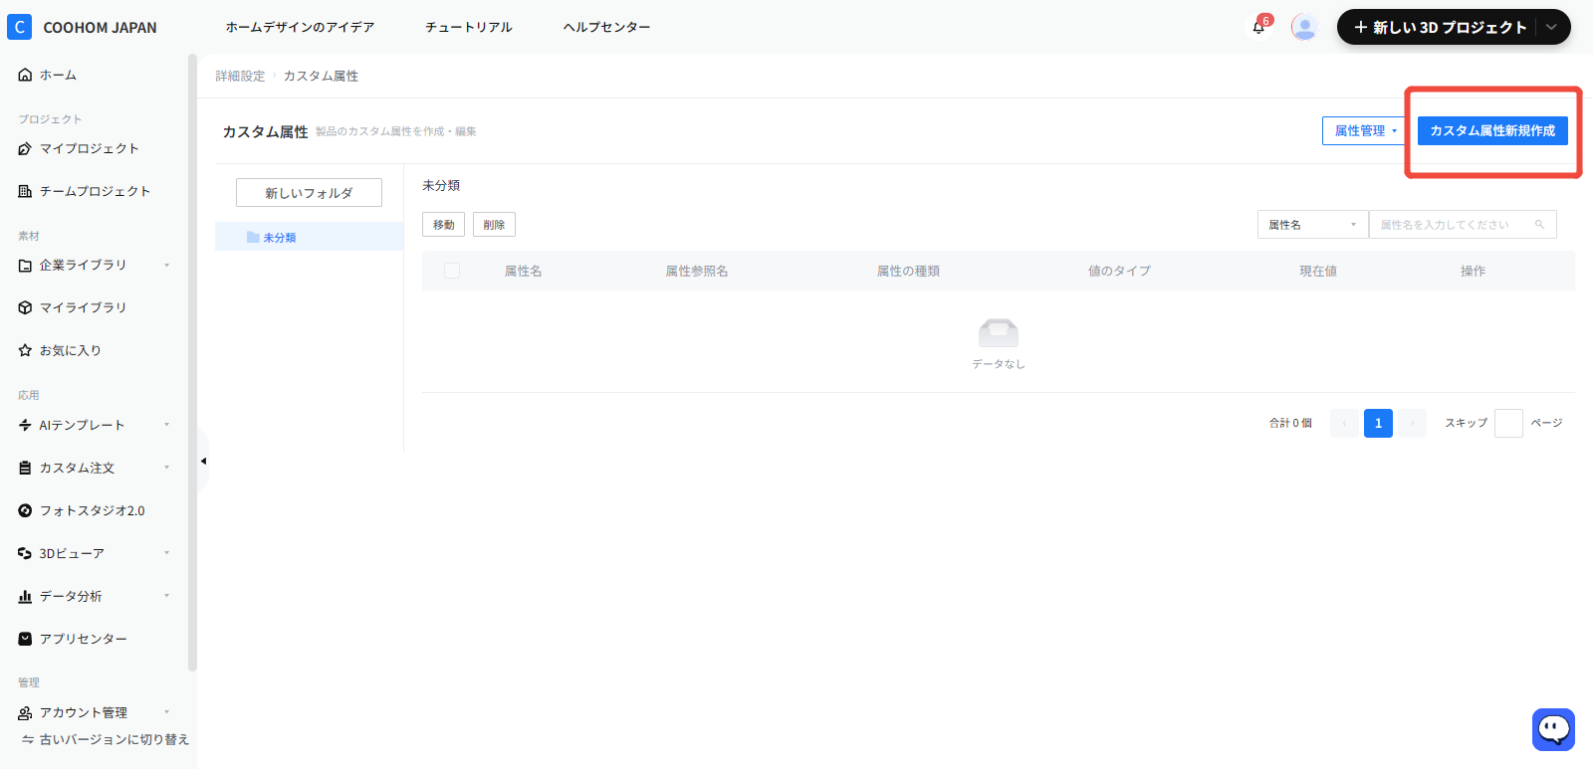Expand the AIテンプレート submenu arrow
Image resolution: width=1593 pixels, height=769 pixels.
[x=166, y=425]
